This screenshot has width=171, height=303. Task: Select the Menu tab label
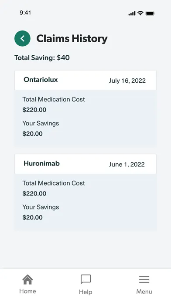tap(144, 291)
